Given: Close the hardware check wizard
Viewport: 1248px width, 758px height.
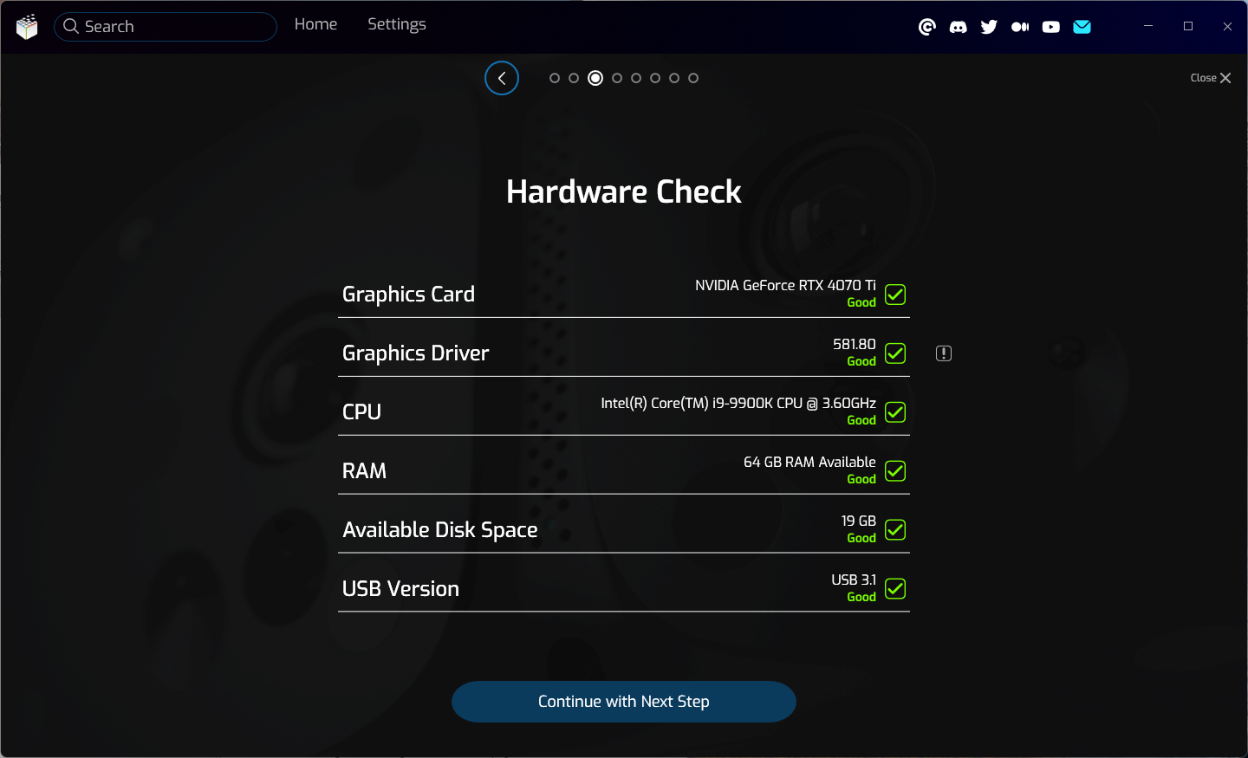Looking at the screenshot, I should 1210,78.
